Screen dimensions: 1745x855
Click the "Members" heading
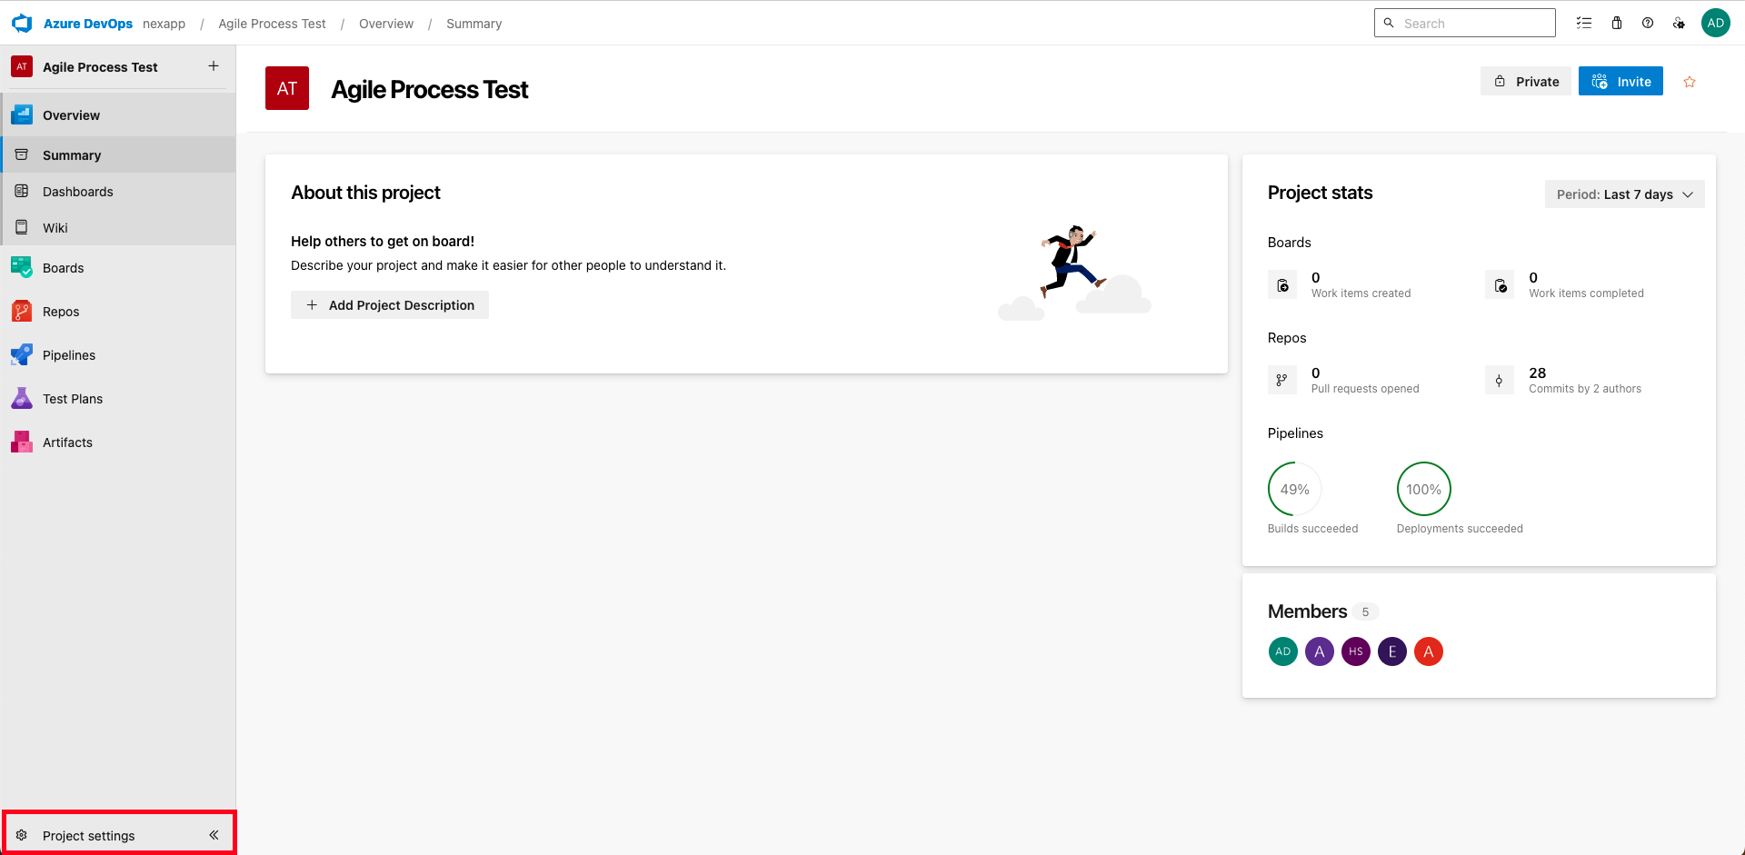click(1307, 611)
